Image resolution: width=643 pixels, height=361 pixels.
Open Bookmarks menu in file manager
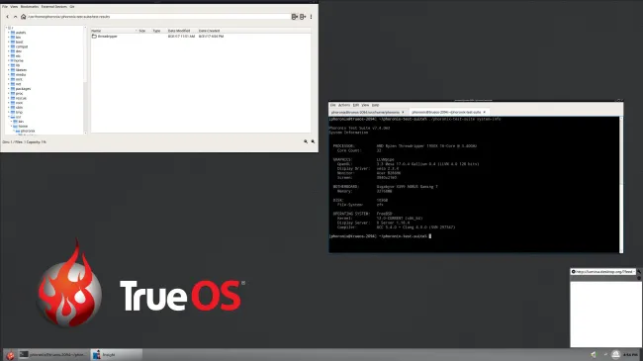pos(30,7)
